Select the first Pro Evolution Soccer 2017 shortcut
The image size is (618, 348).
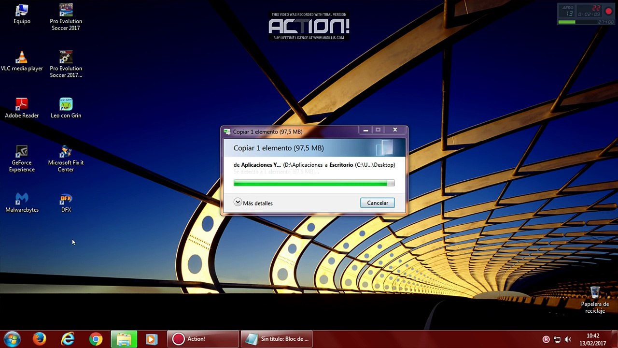[x=66, y=17]
